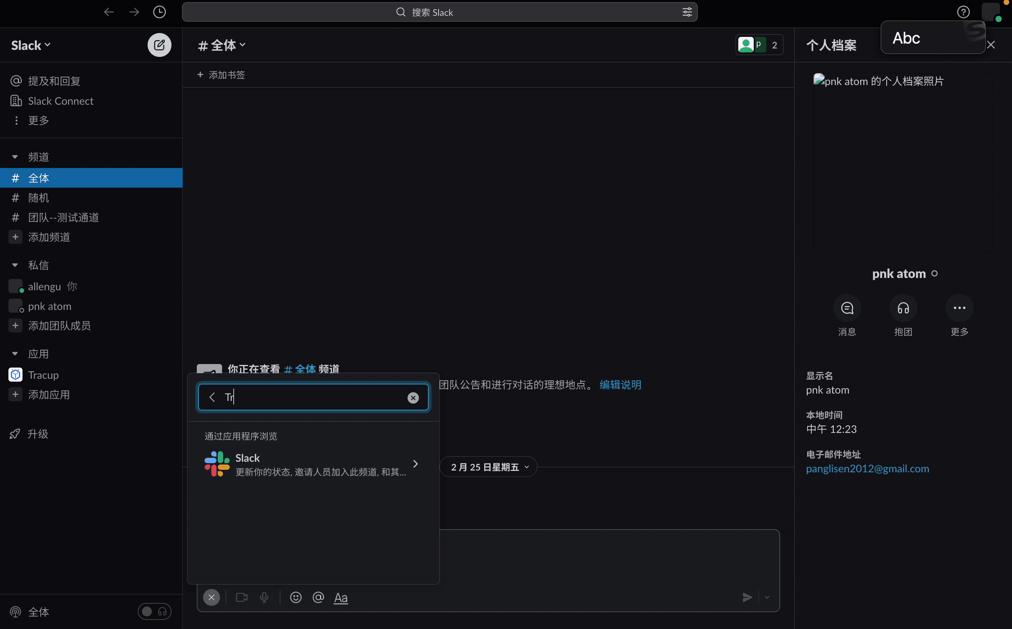1012x629 pixels.
Task: Open the 2月25日星期五 date dropdown
Action: point(488,466)
